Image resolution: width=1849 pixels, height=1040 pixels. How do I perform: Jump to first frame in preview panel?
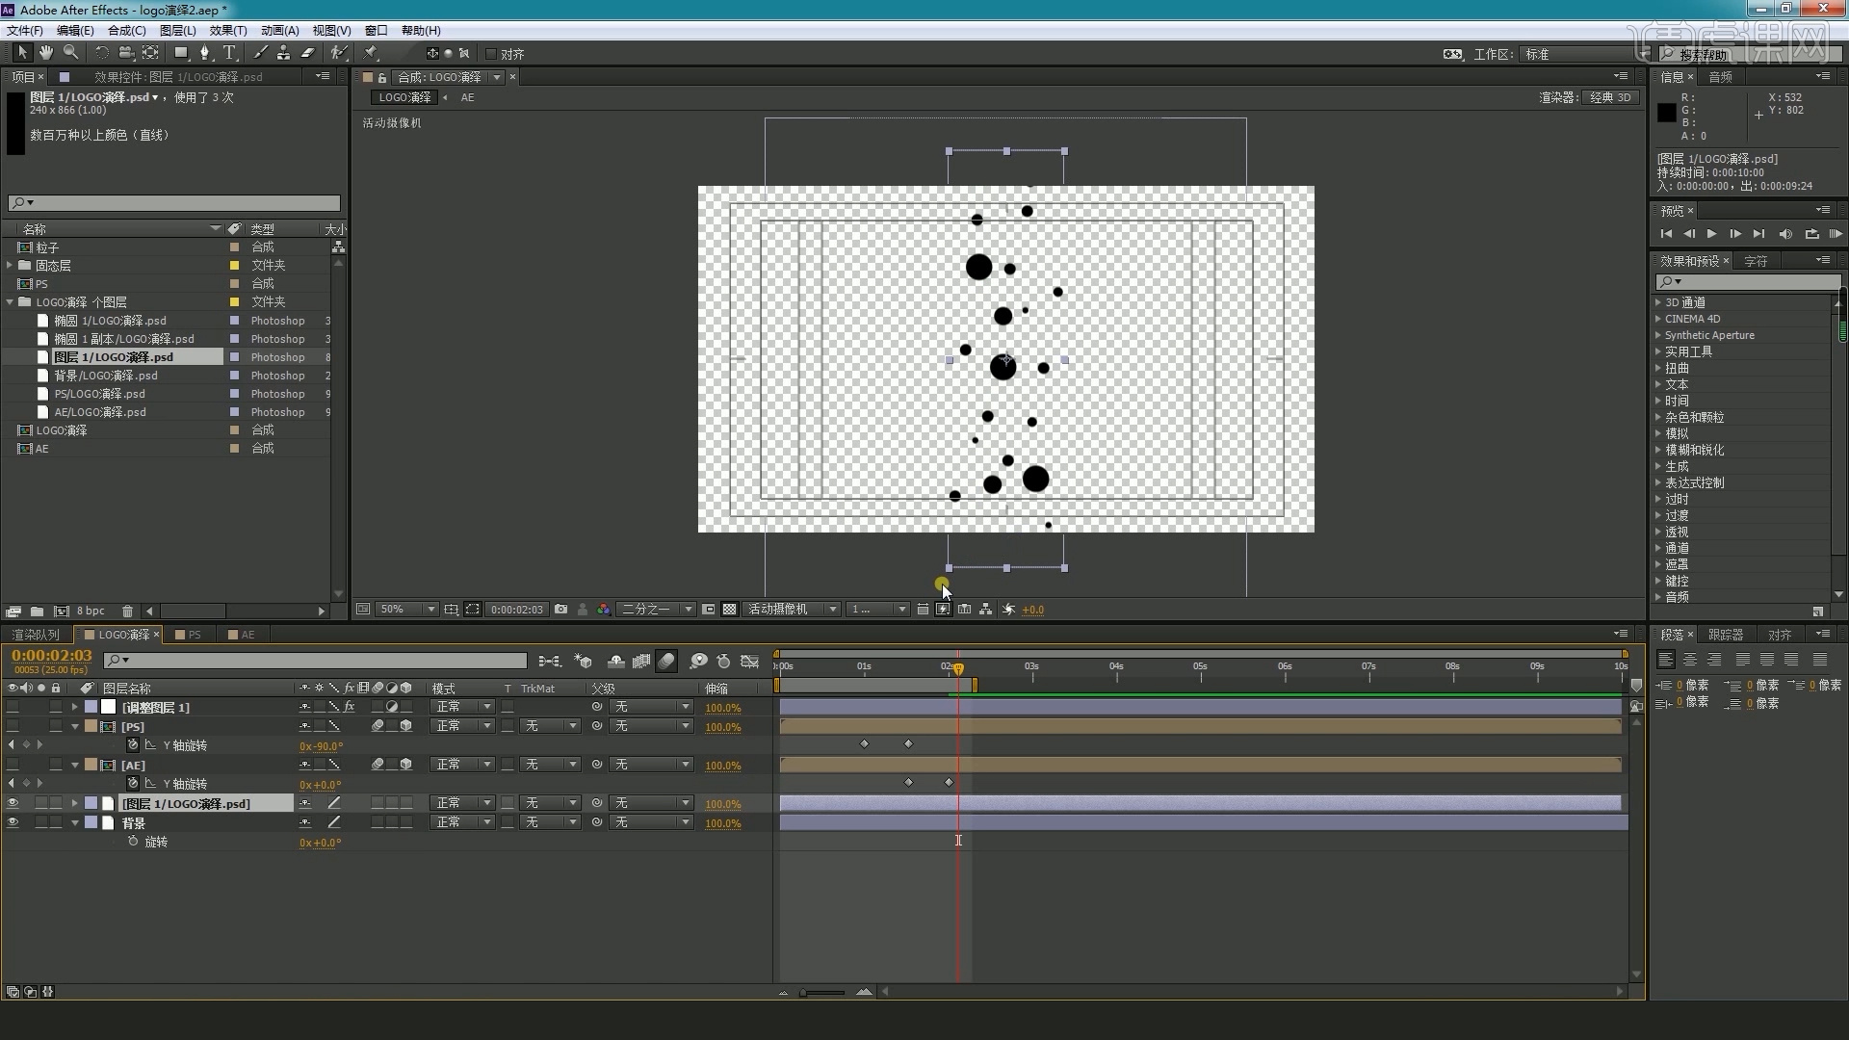[x=1666, y=234]
